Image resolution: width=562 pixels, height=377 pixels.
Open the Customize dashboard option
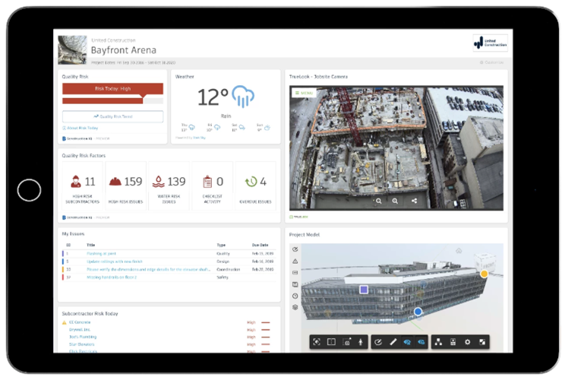pyautogui.click(x=492, y=62)
